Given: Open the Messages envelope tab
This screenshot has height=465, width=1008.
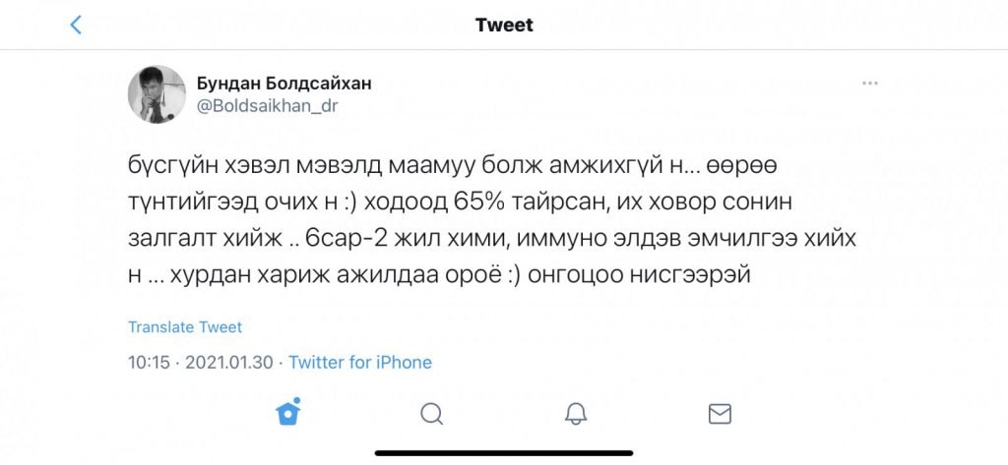Looking at the screenshot, I should click(720, 414).
